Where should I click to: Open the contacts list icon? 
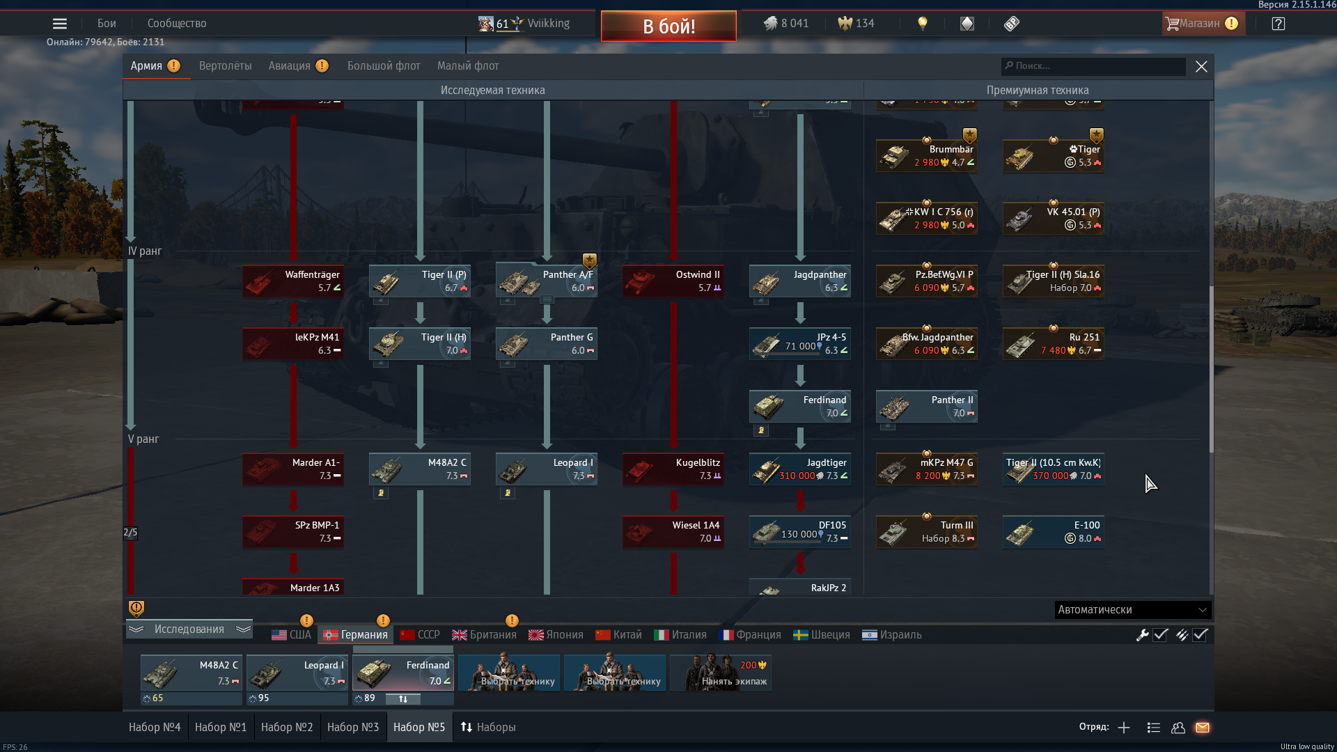(x=1153, y=728)
